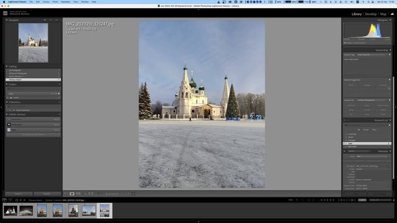
Task: Open Metadata Preset dropdown
Action: pyautogui.click(x=372, y=157)
